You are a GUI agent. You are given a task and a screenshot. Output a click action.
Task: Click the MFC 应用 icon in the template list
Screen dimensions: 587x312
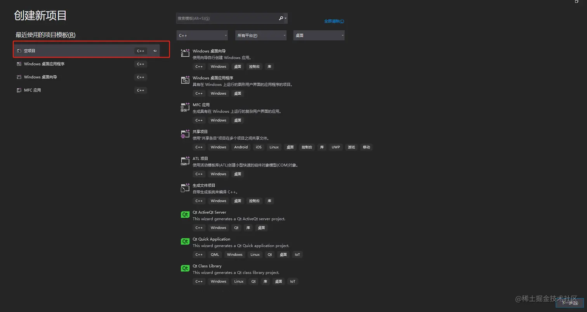185,107
